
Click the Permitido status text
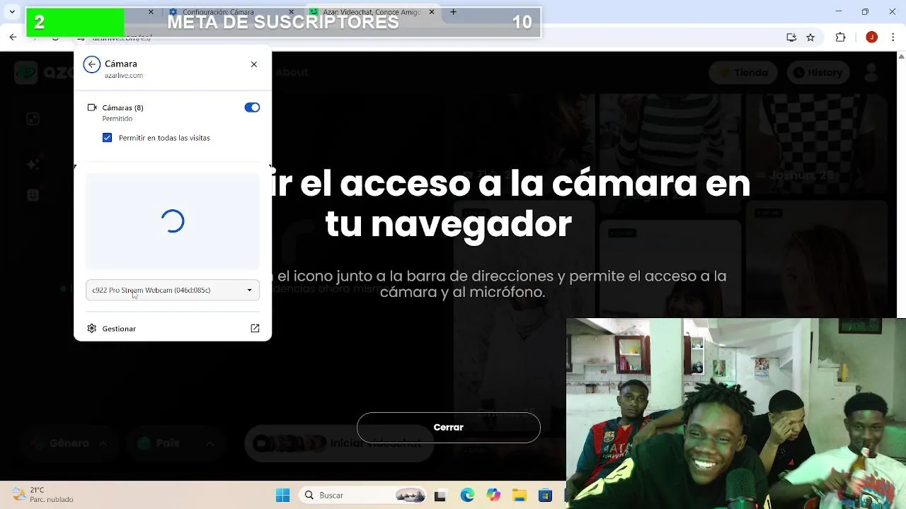click(x=117, y=119)
